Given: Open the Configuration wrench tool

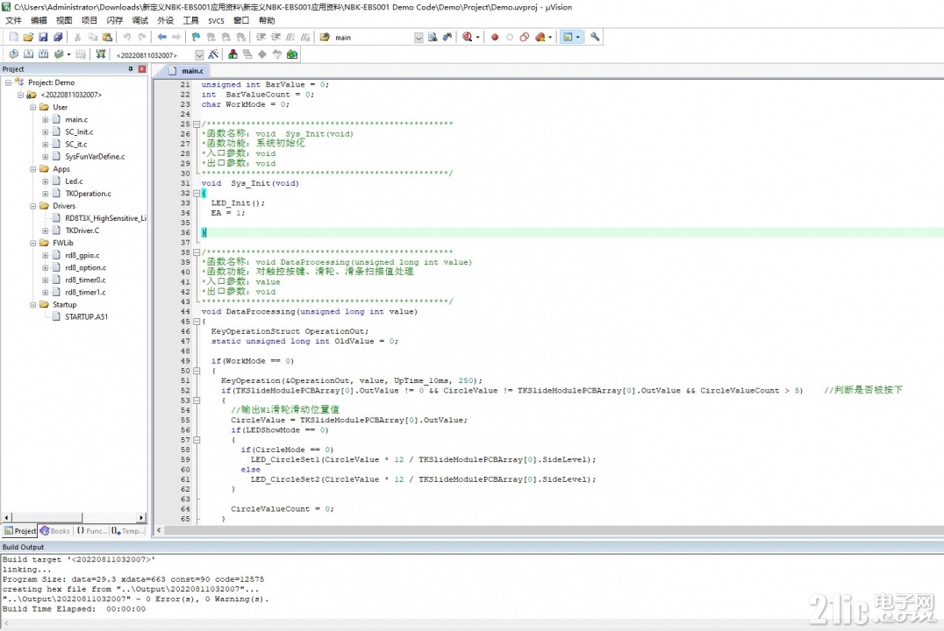Looking at the screenshot, I should (x=595, y=38).
